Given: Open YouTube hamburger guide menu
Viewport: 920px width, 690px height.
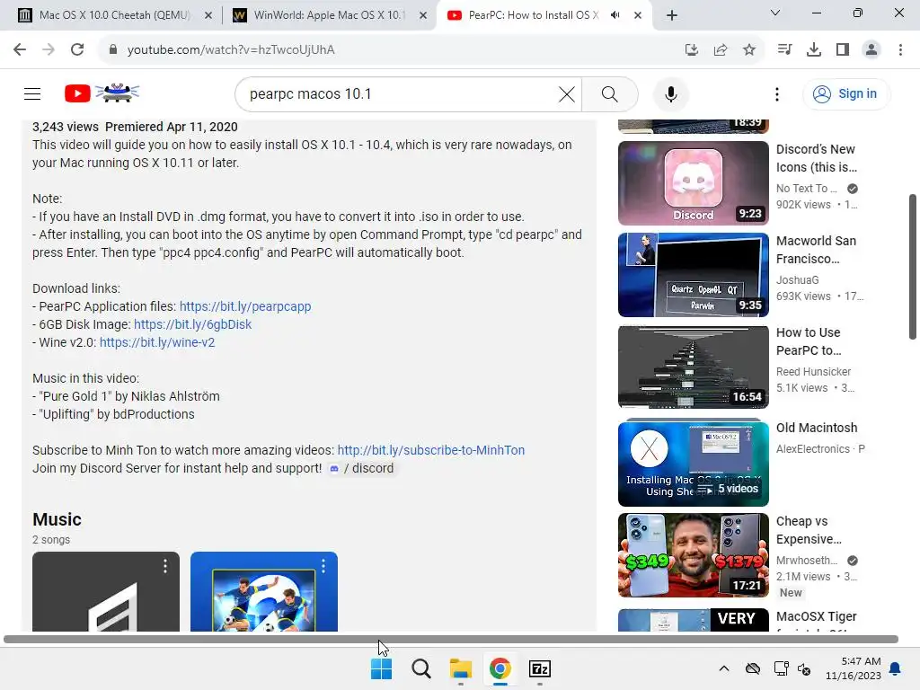Looking at the screenshot, I should coord(32,93).
